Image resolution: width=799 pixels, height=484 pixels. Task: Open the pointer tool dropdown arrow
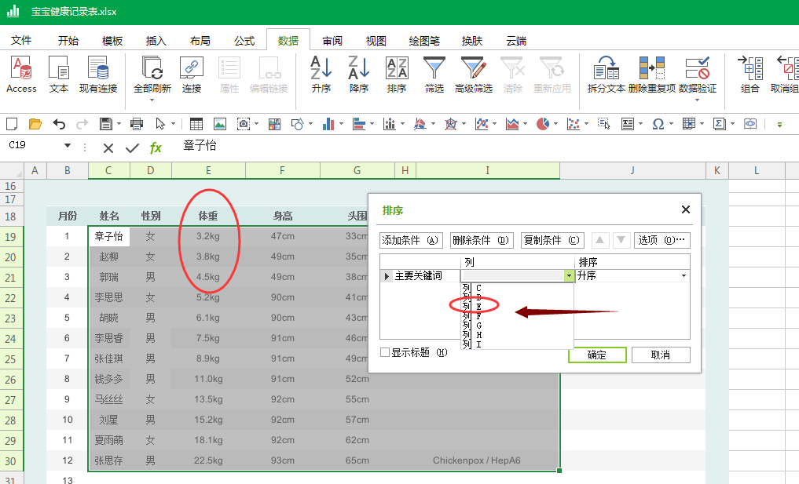(x=174, y=124)
